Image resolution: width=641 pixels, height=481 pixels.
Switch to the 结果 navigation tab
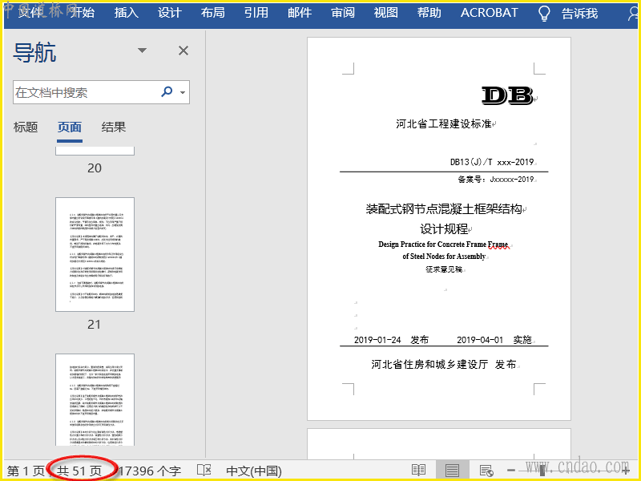coord(114,127)
